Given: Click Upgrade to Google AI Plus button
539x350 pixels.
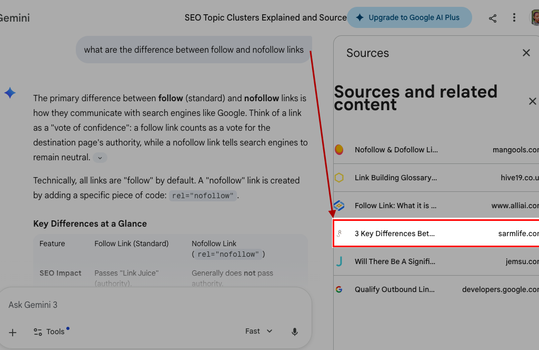Looking at the screenshot, I should click(409, 17).
